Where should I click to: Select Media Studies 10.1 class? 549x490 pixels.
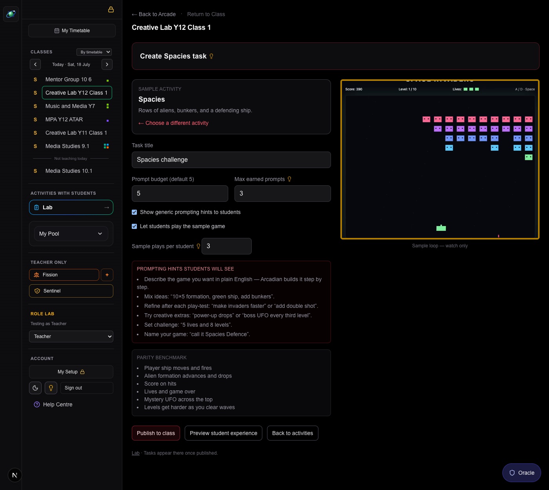click(x=69, y=171)
